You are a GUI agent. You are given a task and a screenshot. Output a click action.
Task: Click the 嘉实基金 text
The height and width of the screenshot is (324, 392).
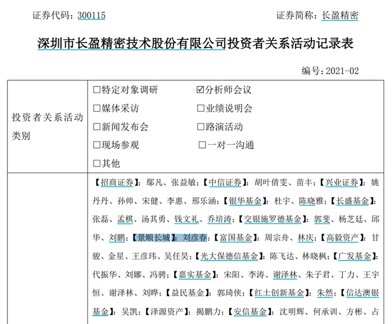click(195, 275)
